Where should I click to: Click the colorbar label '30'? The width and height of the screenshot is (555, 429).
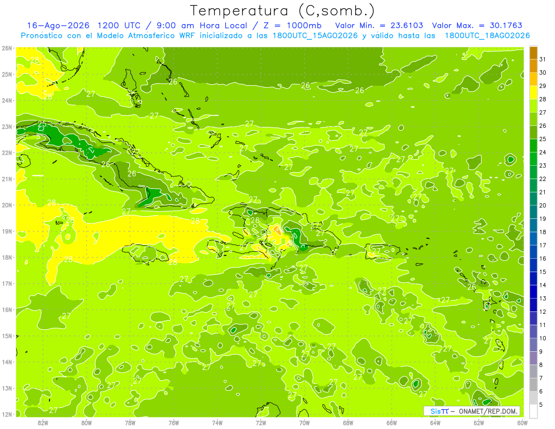click(543, 72)
